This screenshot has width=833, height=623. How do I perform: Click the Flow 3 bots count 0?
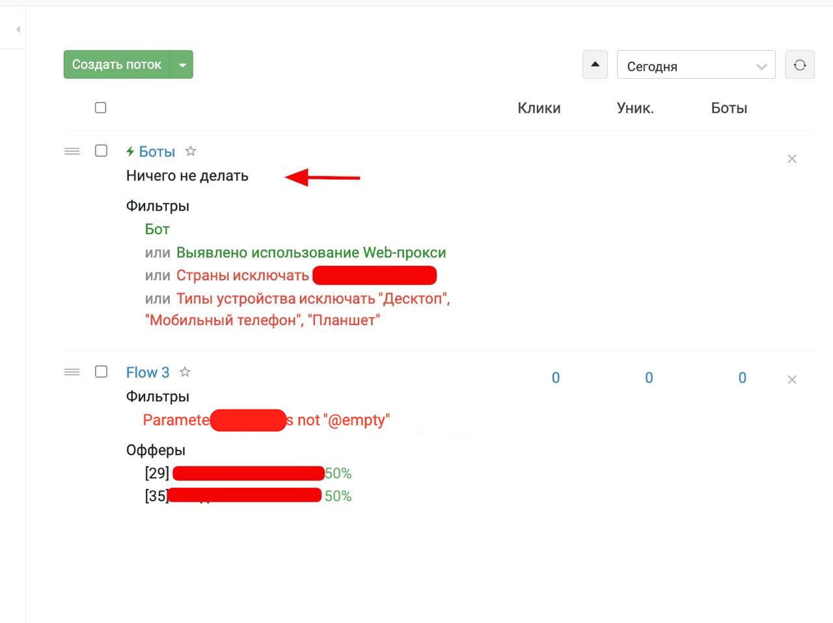743,378
